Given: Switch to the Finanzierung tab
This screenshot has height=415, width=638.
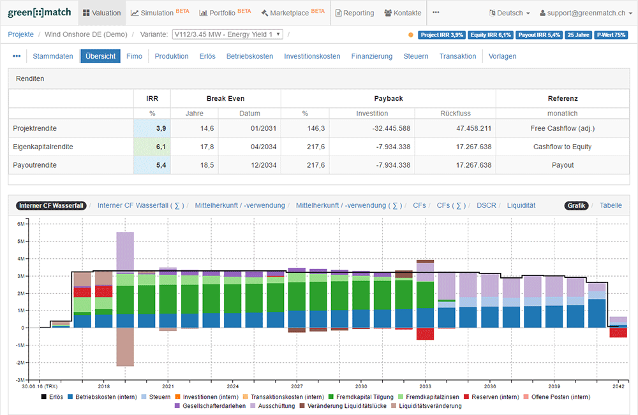Looking at the screenshot, I should [372, 56].
